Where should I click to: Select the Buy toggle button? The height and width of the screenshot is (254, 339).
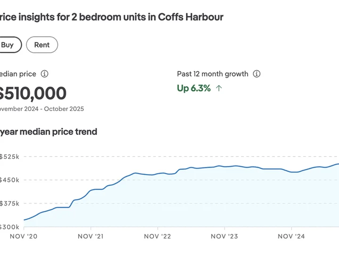(x=8, y=45)
